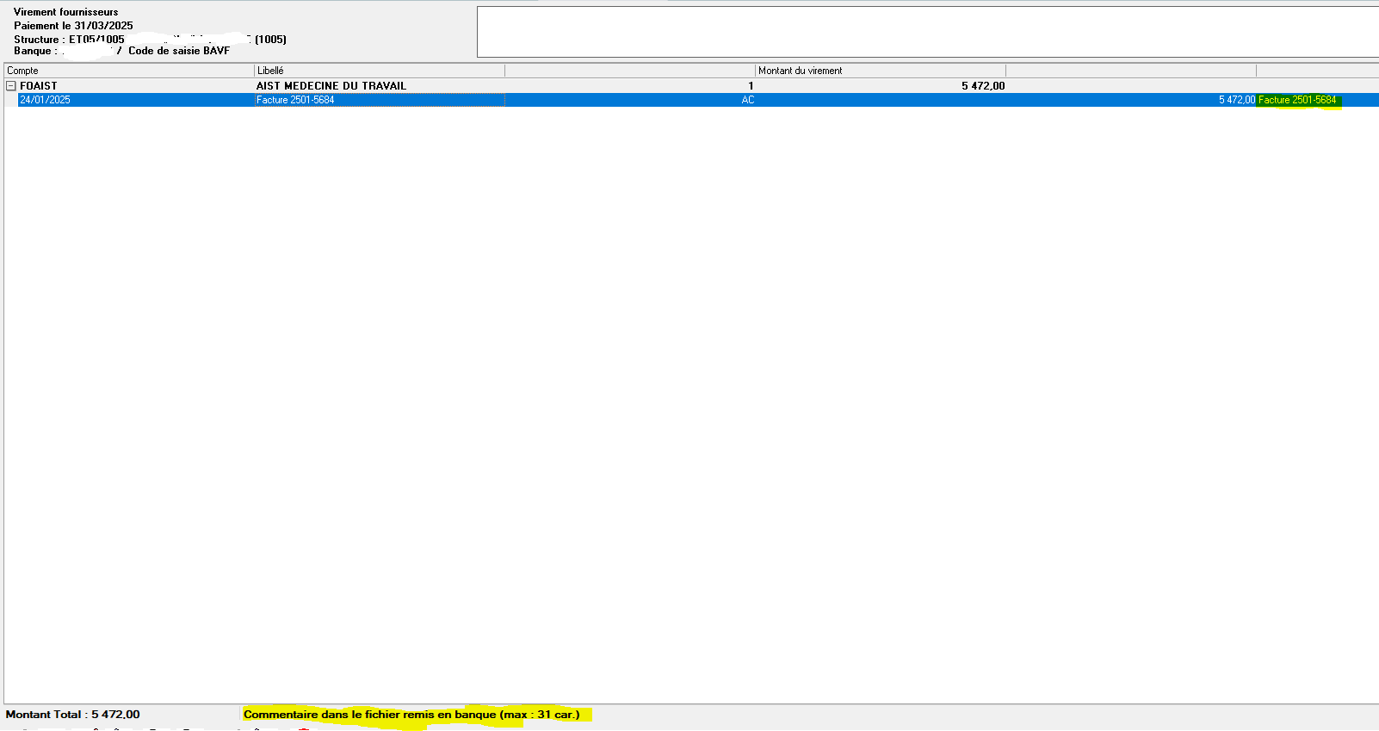Click the Commentaire dans le fichier label
The width and height of the screenshot is (1379, 731).
411,715
